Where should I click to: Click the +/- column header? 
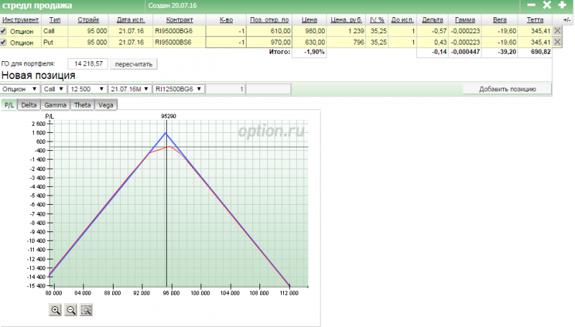[567, 20]
